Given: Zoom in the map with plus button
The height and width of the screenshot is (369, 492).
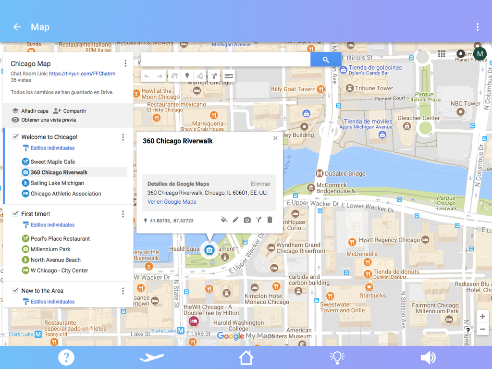Looking at the screenshot, I should tap(482, 316).
